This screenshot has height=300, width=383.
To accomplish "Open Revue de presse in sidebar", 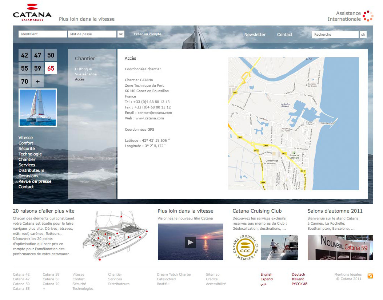I will pyautogui.click(x=35, y=181).
